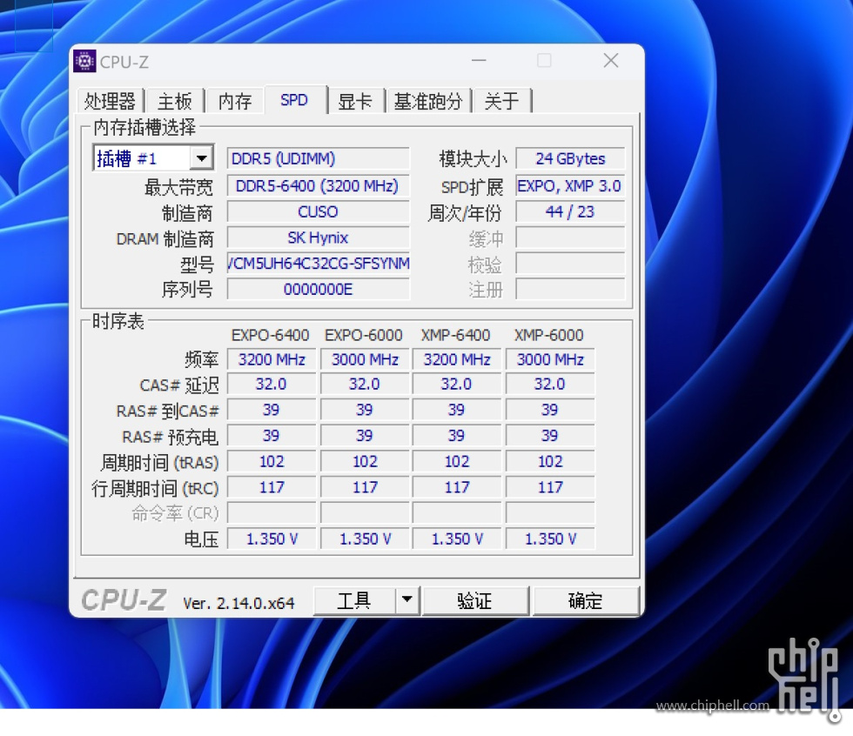Open the 基准跑分 tab
This screenshot has width=853, height=736.
click(x=428, y=101)
